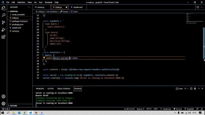The image size is (205, 115).
Task: Open Chrome from taskbar
Action: [25, 113]
